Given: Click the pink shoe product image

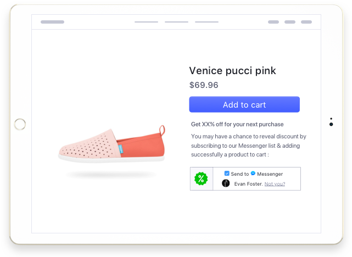Looking at the screenshot, I should point(111,144).
